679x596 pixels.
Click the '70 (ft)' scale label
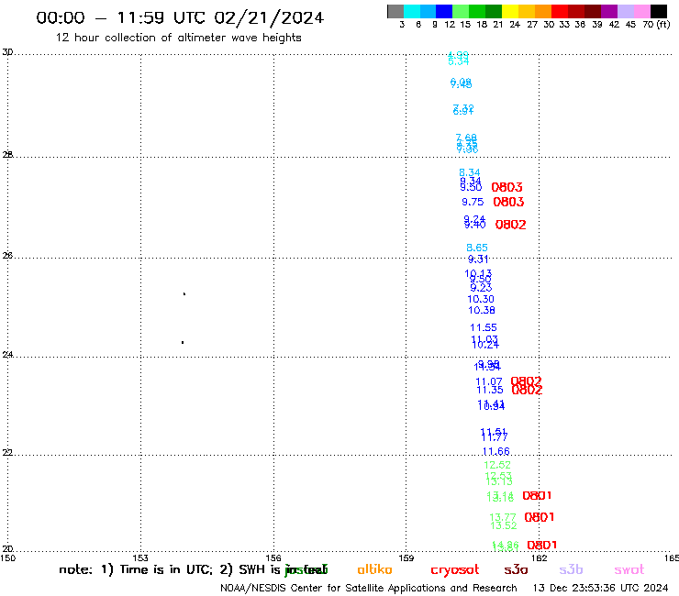coord(656,24)
